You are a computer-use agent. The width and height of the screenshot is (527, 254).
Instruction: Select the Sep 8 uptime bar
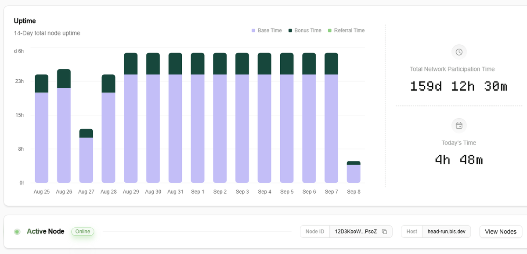point(354,172)
